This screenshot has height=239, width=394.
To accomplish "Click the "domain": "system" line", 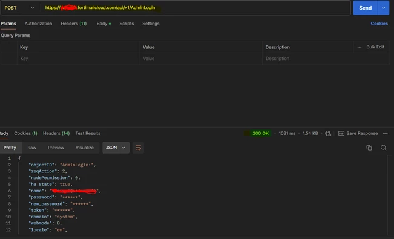I will (53, 217).
